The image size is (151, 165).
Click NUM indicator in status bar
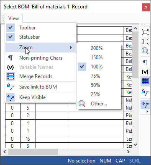point(105,161)
